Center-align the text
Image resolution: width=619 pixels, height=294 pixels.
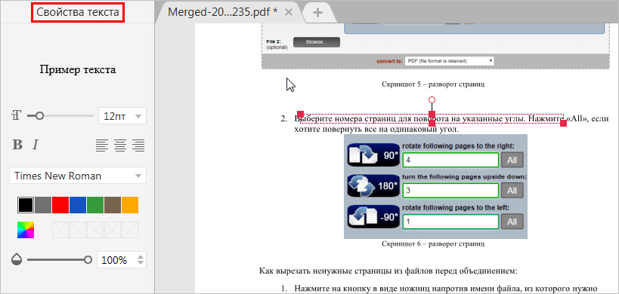120,145
